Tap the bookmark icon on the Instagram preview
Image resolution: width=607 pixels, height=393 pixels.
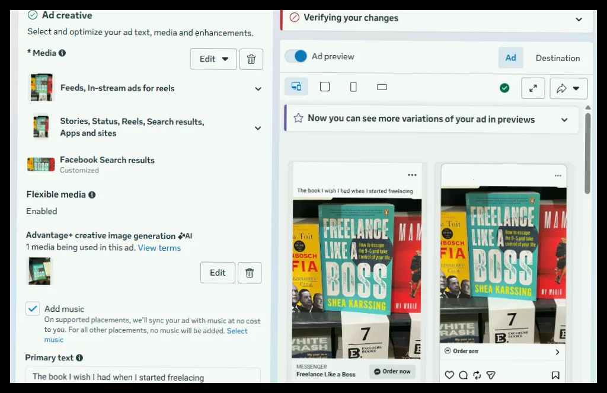(555, 375)
